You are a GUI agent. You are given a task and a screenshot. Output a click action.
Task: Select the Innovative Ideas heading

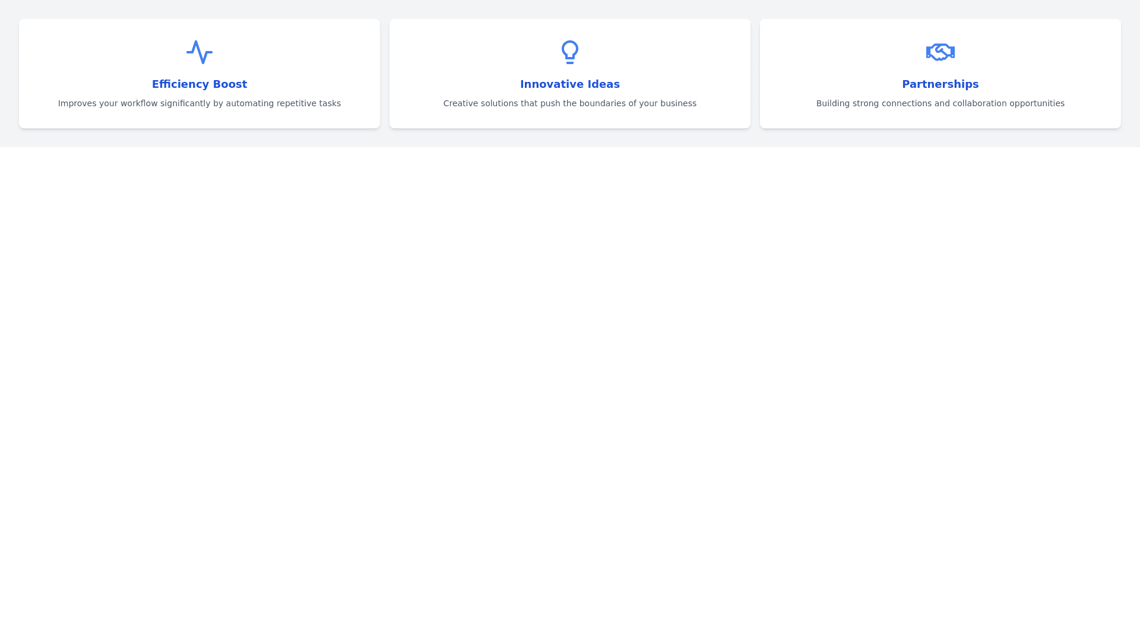[569, 84]
